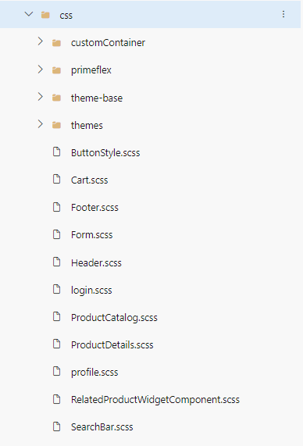303x446 pixels.
Task: Click the file icon beside login.scss
Action: pos(57,289)
